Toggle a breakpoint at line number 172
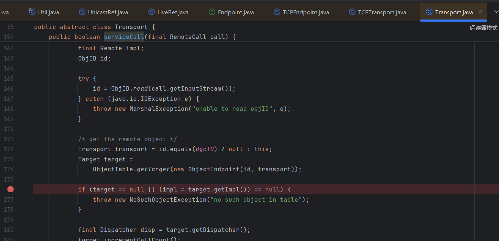The height and width of the screenshot is (241, 499). tap(8, 149)
